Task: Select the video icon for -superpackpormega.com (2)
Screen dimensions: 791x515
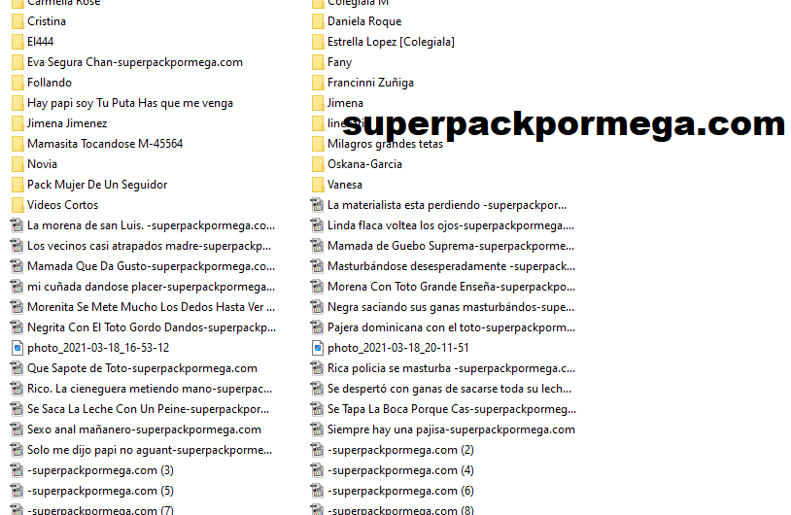Action: coord(318,450)
